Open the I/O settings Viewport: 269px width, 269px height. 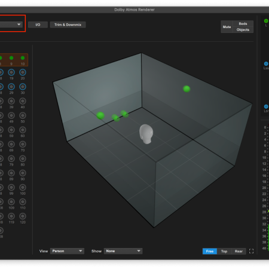(38, 25)
